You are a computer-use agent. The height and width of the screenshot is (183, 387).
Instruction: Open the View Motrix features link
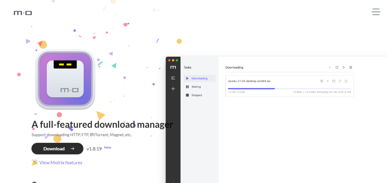[x=61, y=163]
